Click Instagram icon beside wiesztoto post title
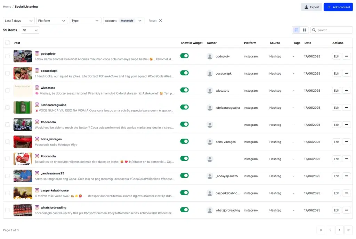Viewport: 356px width, 239px height. tap(37, 88)
